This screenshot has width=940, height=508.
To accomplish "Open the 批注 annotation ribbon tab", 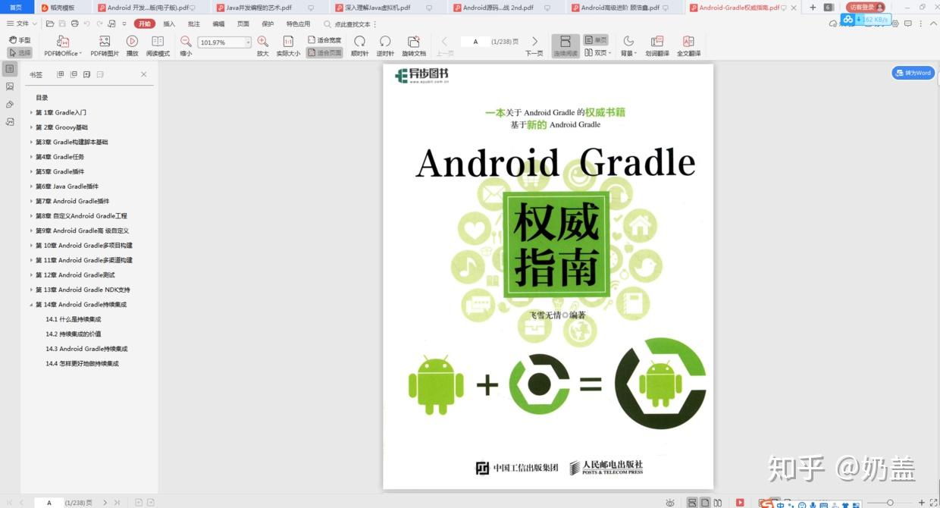I will tap(194, 24).
